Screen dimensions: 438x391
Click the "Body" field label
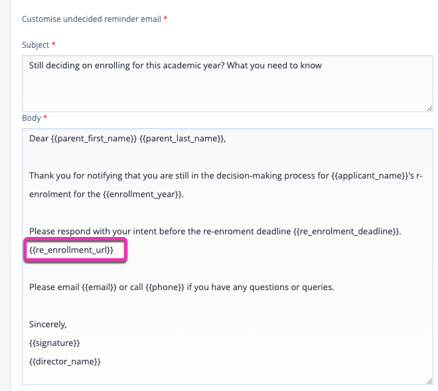click(x=31, y=117)
